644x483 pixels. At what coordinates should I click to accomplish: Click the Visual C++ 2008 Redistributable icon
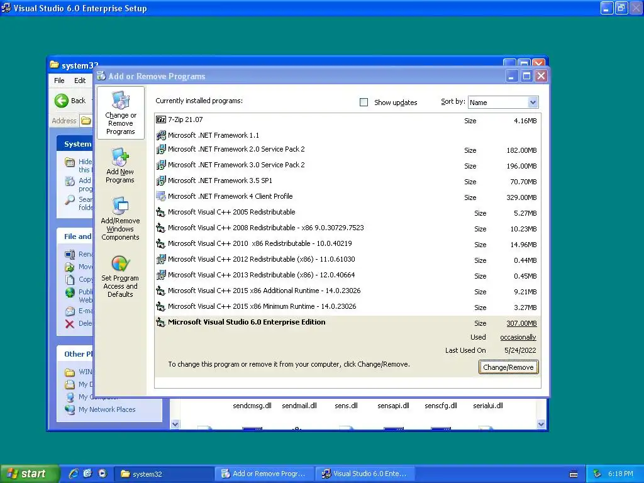click(161, 228)
